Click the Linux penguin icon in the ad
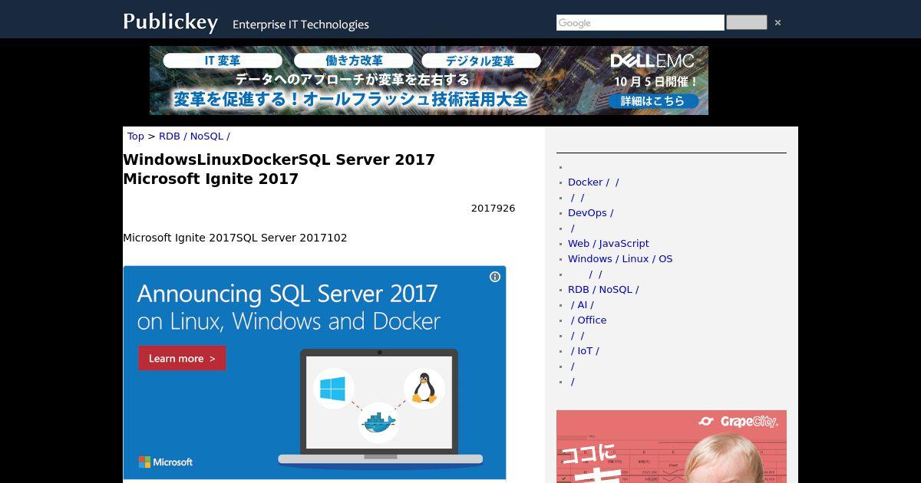Screen dimensions: 921x483 424,388
